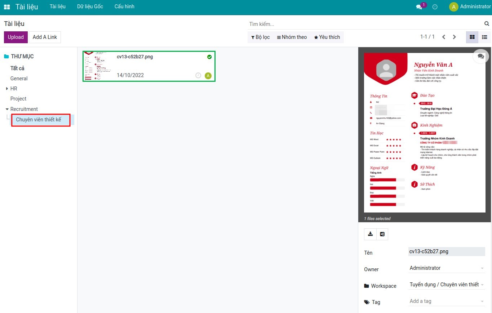492x313 pixels.
Task: Switch to list view
Action: click(x=485, y=37)
